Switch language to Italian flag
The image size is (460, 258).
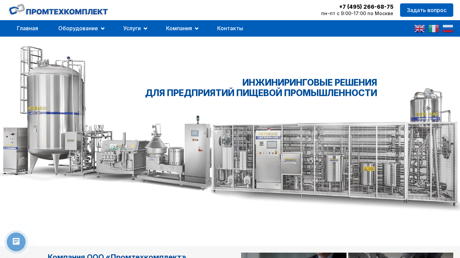(434, 29)
